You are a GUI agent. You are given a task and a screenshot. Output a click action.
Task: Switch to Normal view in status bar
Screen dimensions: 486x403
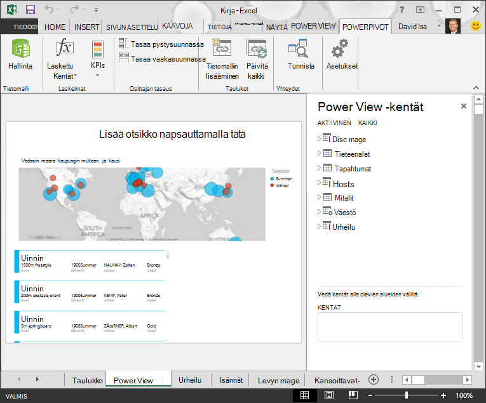[x=304, y=395]
